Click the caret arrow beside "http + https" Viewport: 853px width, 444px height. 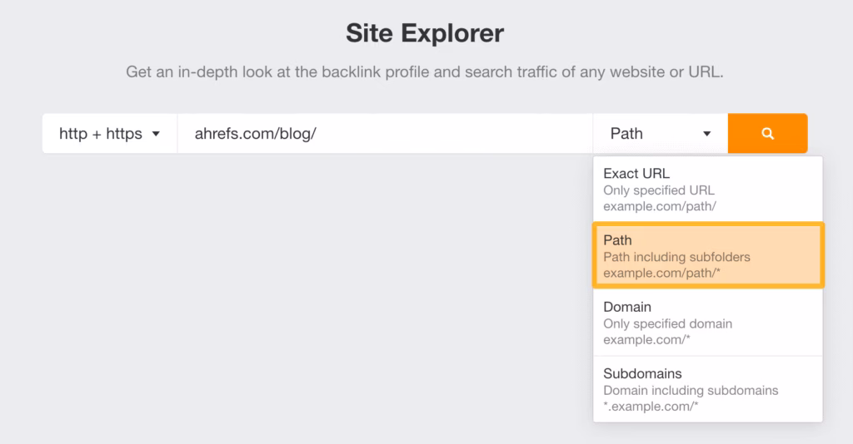point(156,133)
